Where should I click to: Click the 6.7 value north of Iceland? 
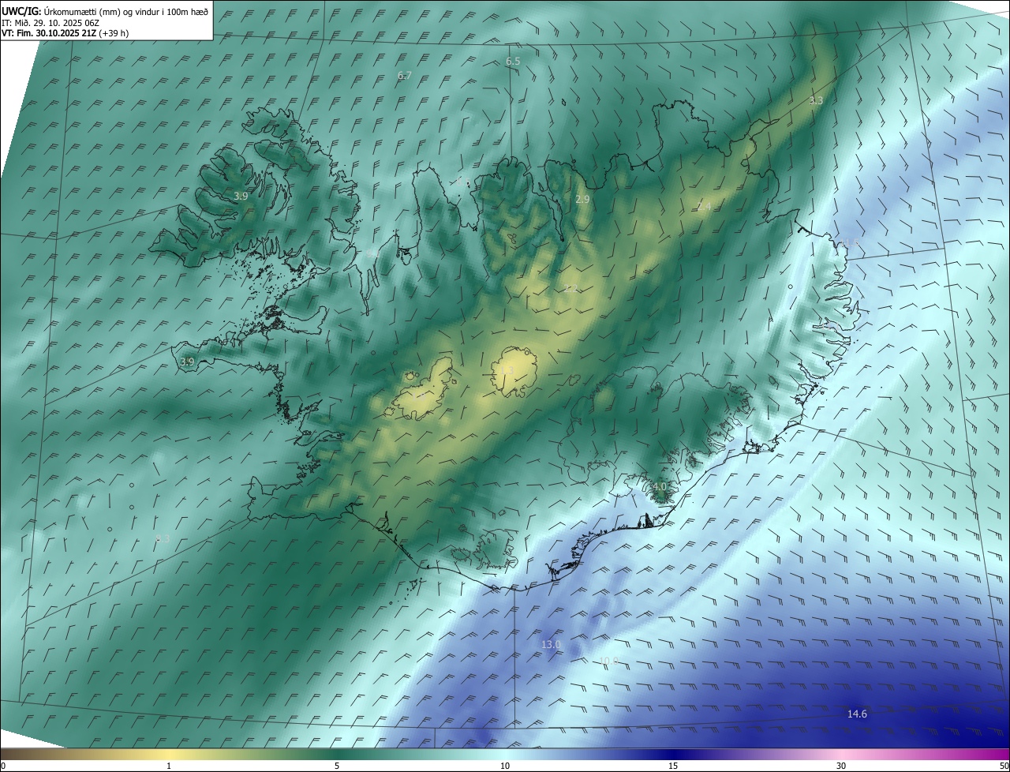405,75
